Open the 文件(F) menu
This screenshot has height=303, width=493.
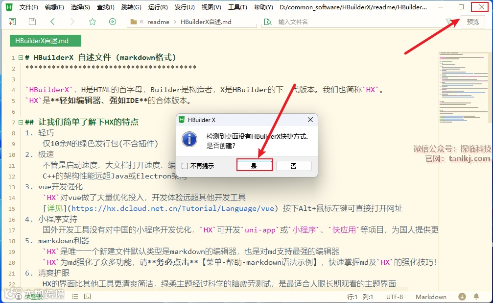[28, 7]
